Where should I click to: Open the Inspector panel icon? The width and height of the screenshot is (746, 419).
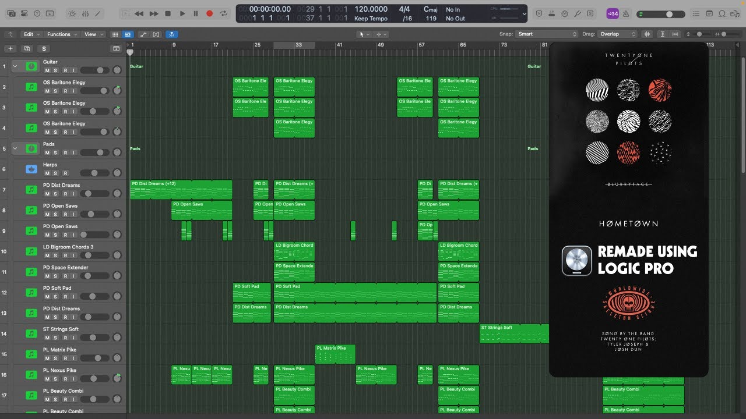point(25,13)
